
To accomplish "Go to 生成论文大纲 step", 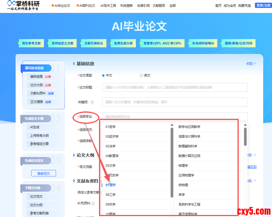I will (36, 119).
